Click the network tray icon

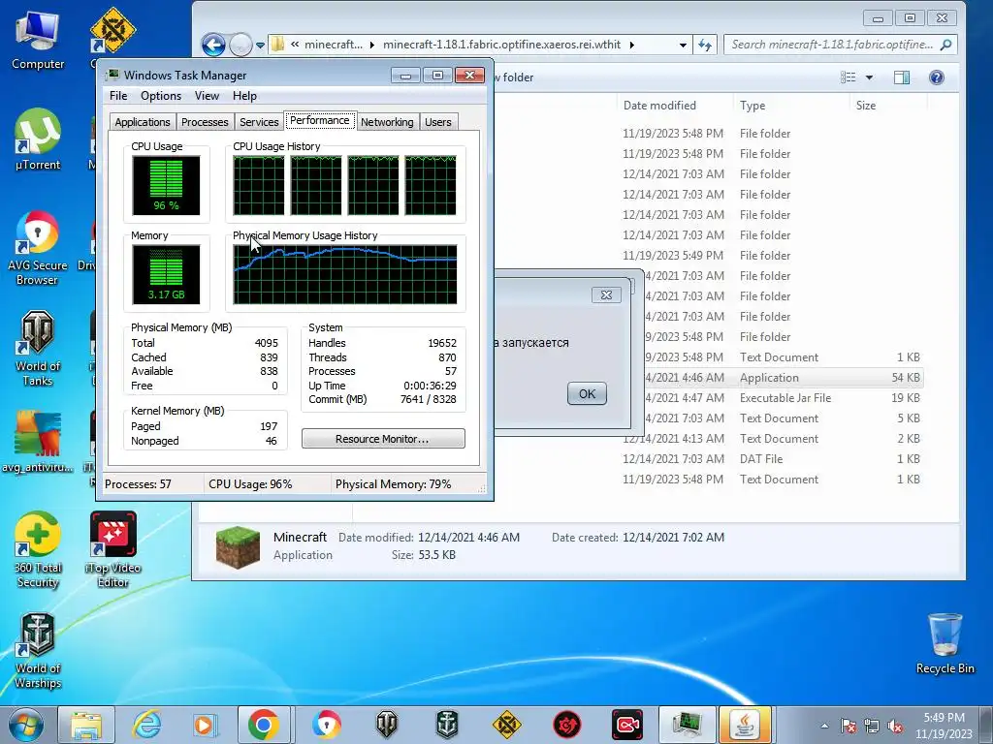point(872,727)
